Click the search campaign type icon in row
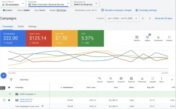176x109 pixels. [x=17, y=100]
